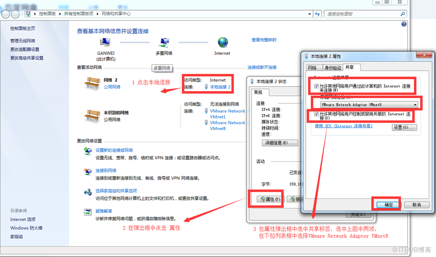Click the refresh button beside address bar
This screenshot has height=257, width=436.
[317, 14]
